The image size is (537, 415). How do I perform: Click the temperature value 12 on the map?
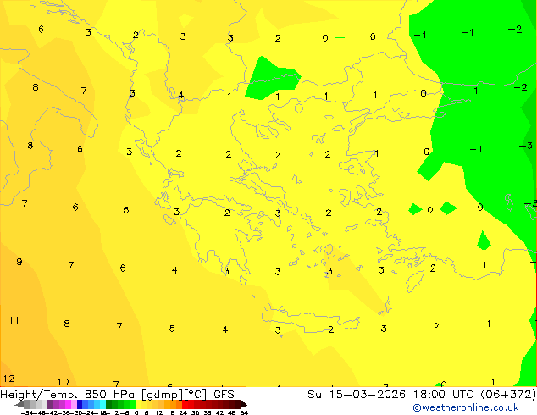pyautogui.click(x=9, y=379)
